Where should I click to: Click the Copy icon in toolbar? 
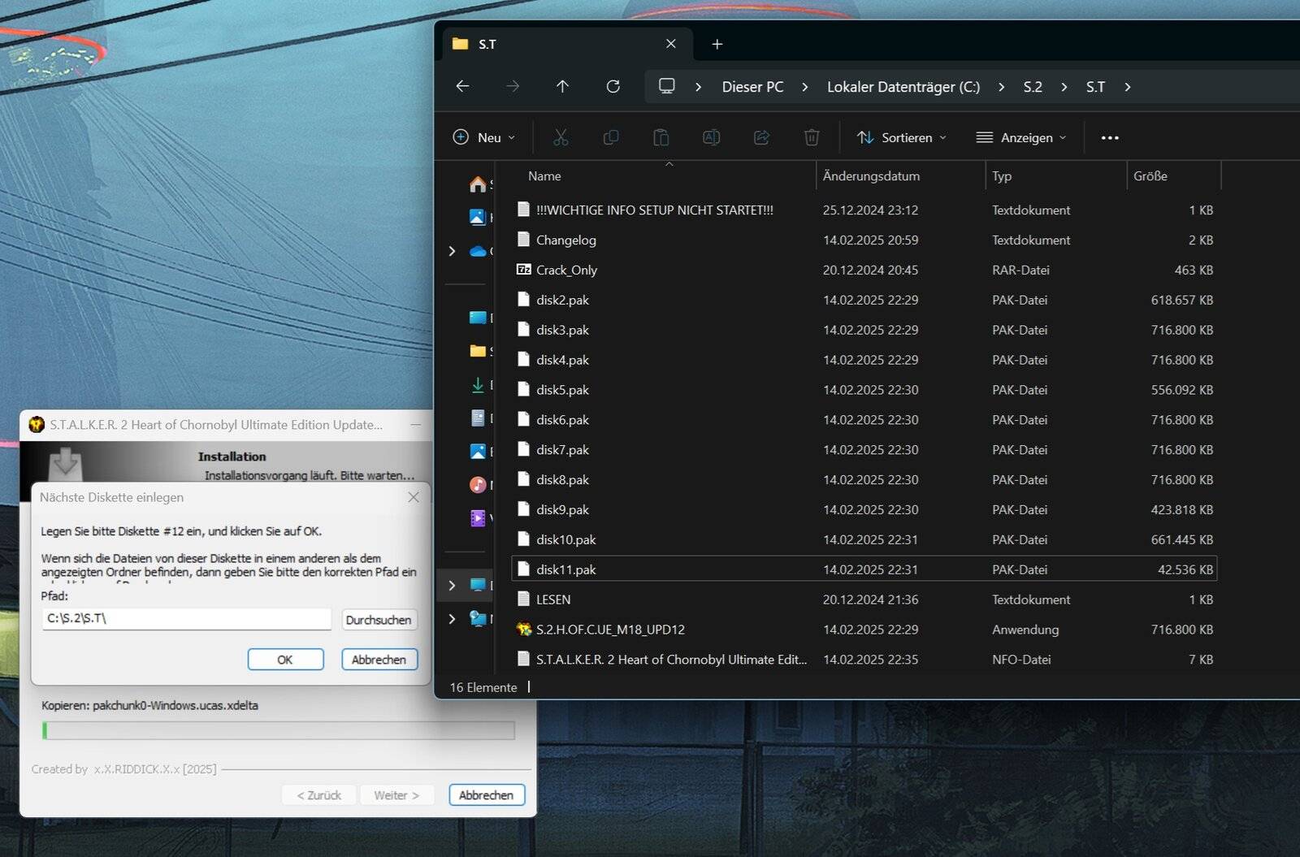click(611, 137)
